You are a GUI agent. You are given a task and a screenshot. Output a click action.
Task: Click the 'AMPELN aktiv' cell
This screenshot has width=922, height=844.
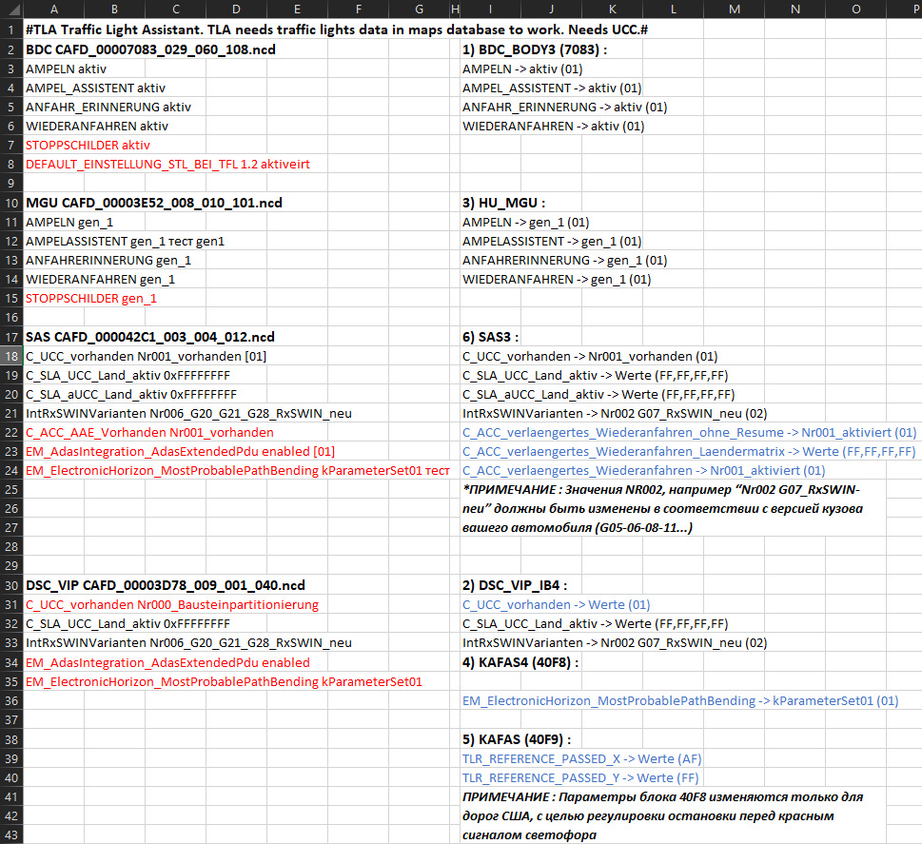click(x=66, y=69)
